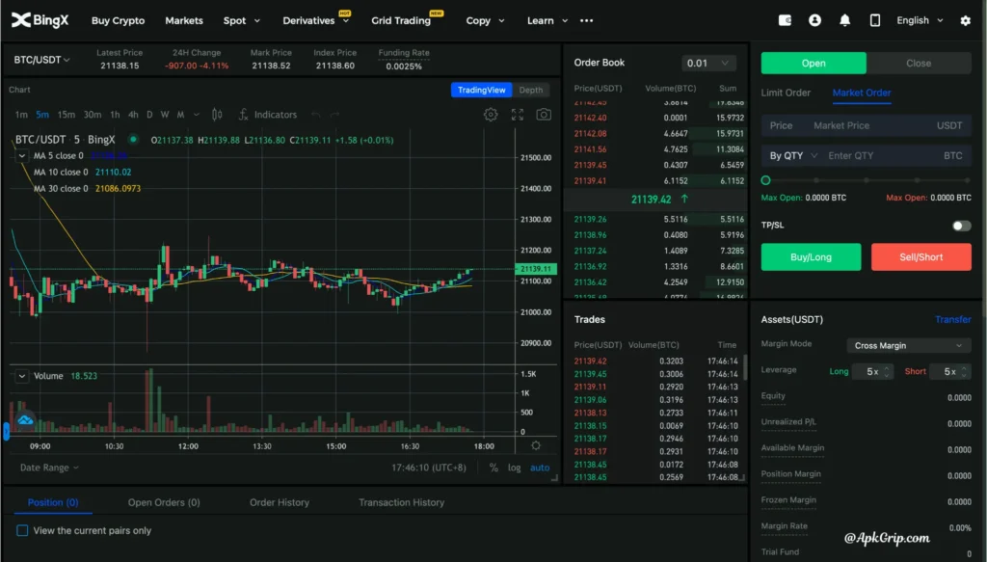
Task: Click the TradingView cloud logo
Action: pos(25,419)
